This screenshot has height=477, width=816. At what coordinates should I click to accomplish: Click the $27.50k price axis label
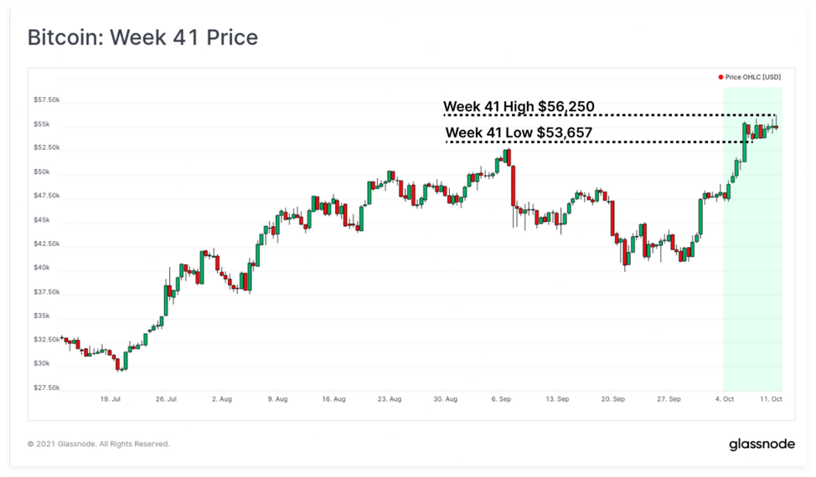click(x=47, y=387)
